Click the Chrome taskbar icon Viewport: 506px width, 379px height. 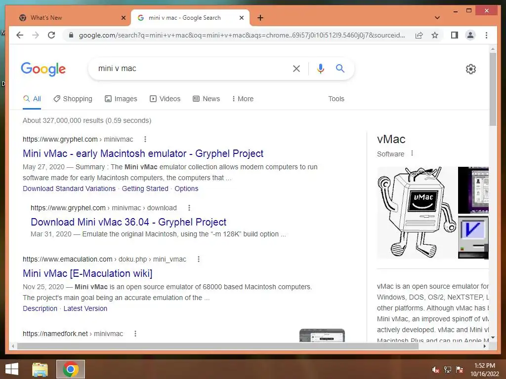click(71, 369)
